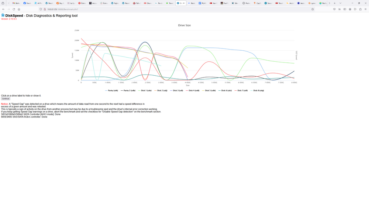Hide Disk 5 (sdh) series
Screen dimensions: 369x202
click(x=208, y=90)
